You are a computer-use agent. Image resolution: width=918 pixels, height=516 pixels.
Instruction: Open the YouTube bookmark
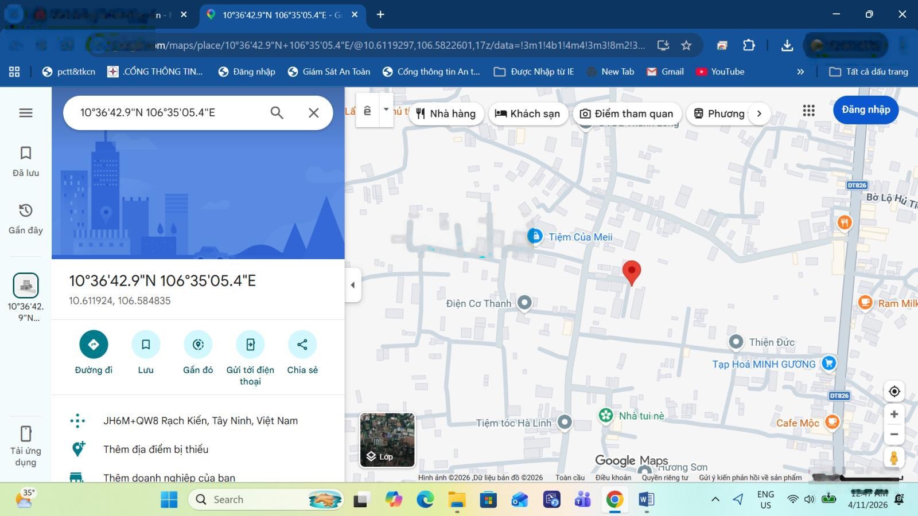(720, 72)
